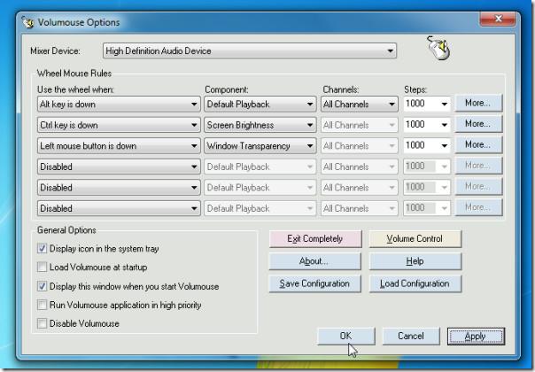
Task: Open the fifth rule's Disabled dropdown
Action: click(x=119, y=188)
